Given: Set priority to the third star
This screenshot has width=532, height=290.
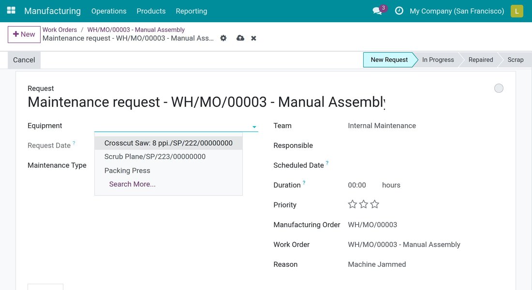Looking at the screenshot, I should 374,204.
